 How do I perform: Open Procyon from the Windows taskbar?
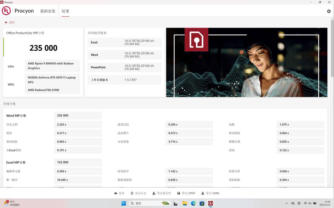point(210,203)
